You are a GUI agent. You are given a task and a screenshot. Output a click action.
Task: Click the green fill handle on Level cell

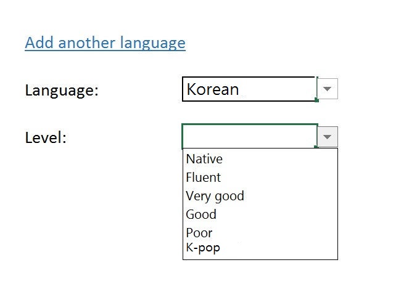click(316, 147)
